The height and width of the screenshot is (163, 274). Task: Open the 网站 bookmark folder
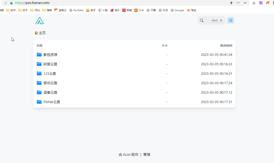pyautogui.click(x=35, y=10)
